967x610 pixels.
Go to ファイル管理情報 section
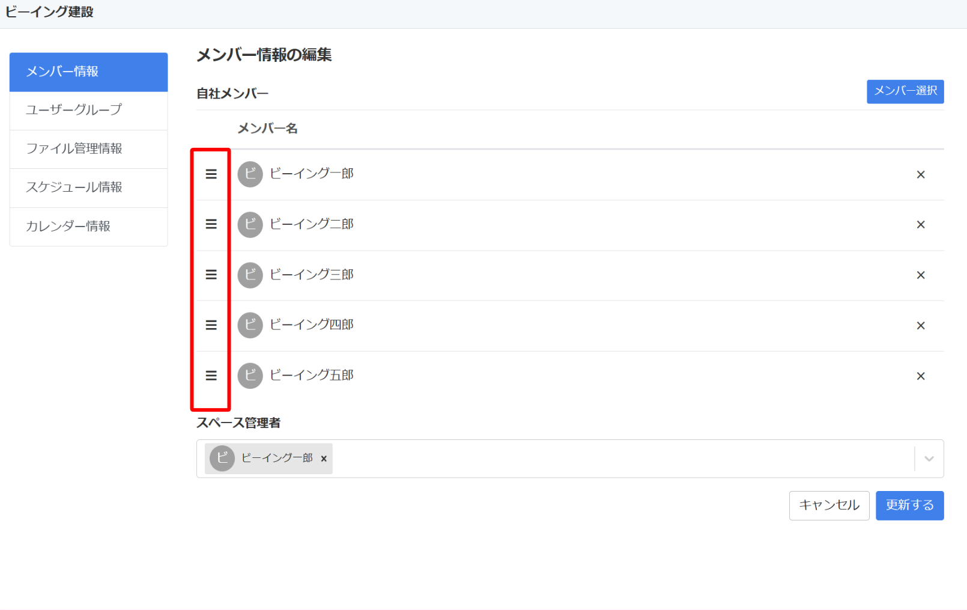point(88,149)
